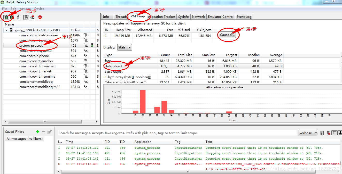Click the green heap icon in system_process row
Image resolution: width=342 pixels, height=174 pixels.
(92, 46)
